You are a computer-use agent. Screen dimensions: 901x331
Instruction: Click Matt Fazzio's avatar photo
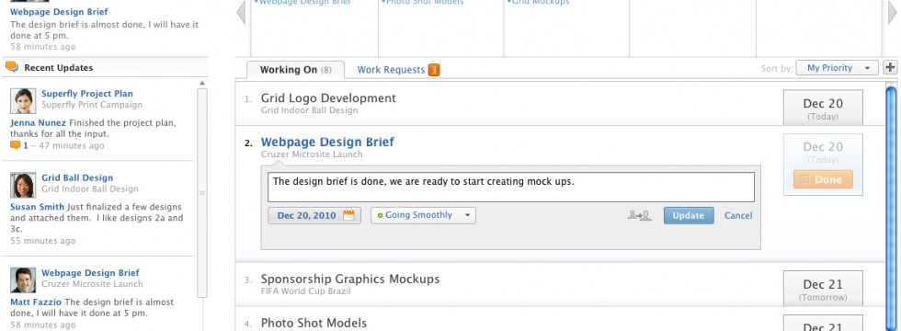coord(23,280)
